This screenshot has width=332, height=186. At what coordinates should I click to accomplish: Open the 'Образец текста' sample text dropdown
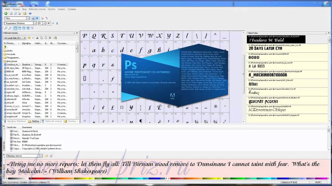41,156
